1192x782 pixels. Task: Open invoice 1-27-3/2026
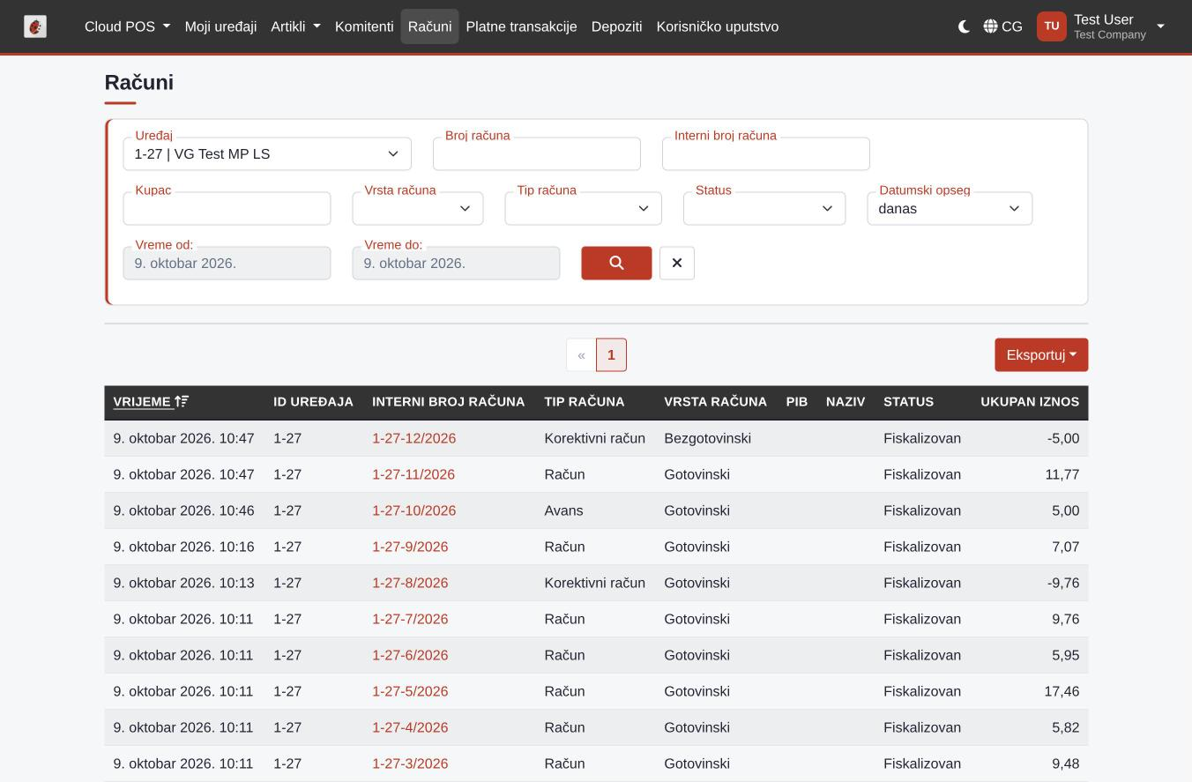(x=410, y=763)
